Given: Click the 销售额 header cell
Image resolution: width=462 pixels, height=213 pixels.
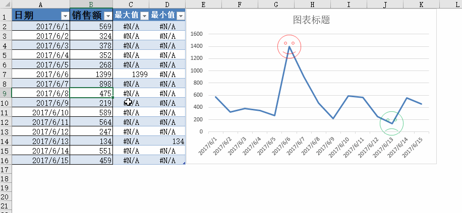Looking at the screenshot, I should click(x=91, y=15).
